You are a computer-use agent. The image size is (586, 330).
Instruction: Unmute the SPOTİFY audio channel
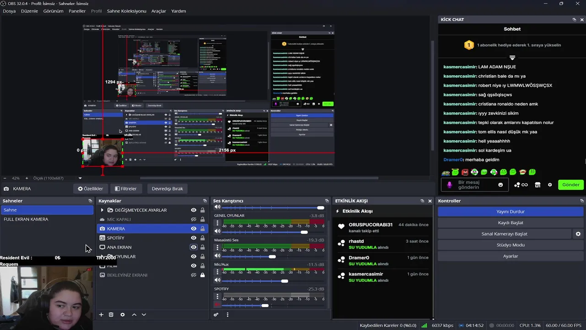(x=217, y=305)
